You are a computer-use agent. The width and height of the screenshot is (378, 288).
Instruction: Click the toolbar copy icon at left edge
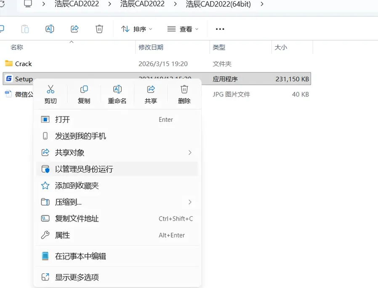(x=2, y=29)
